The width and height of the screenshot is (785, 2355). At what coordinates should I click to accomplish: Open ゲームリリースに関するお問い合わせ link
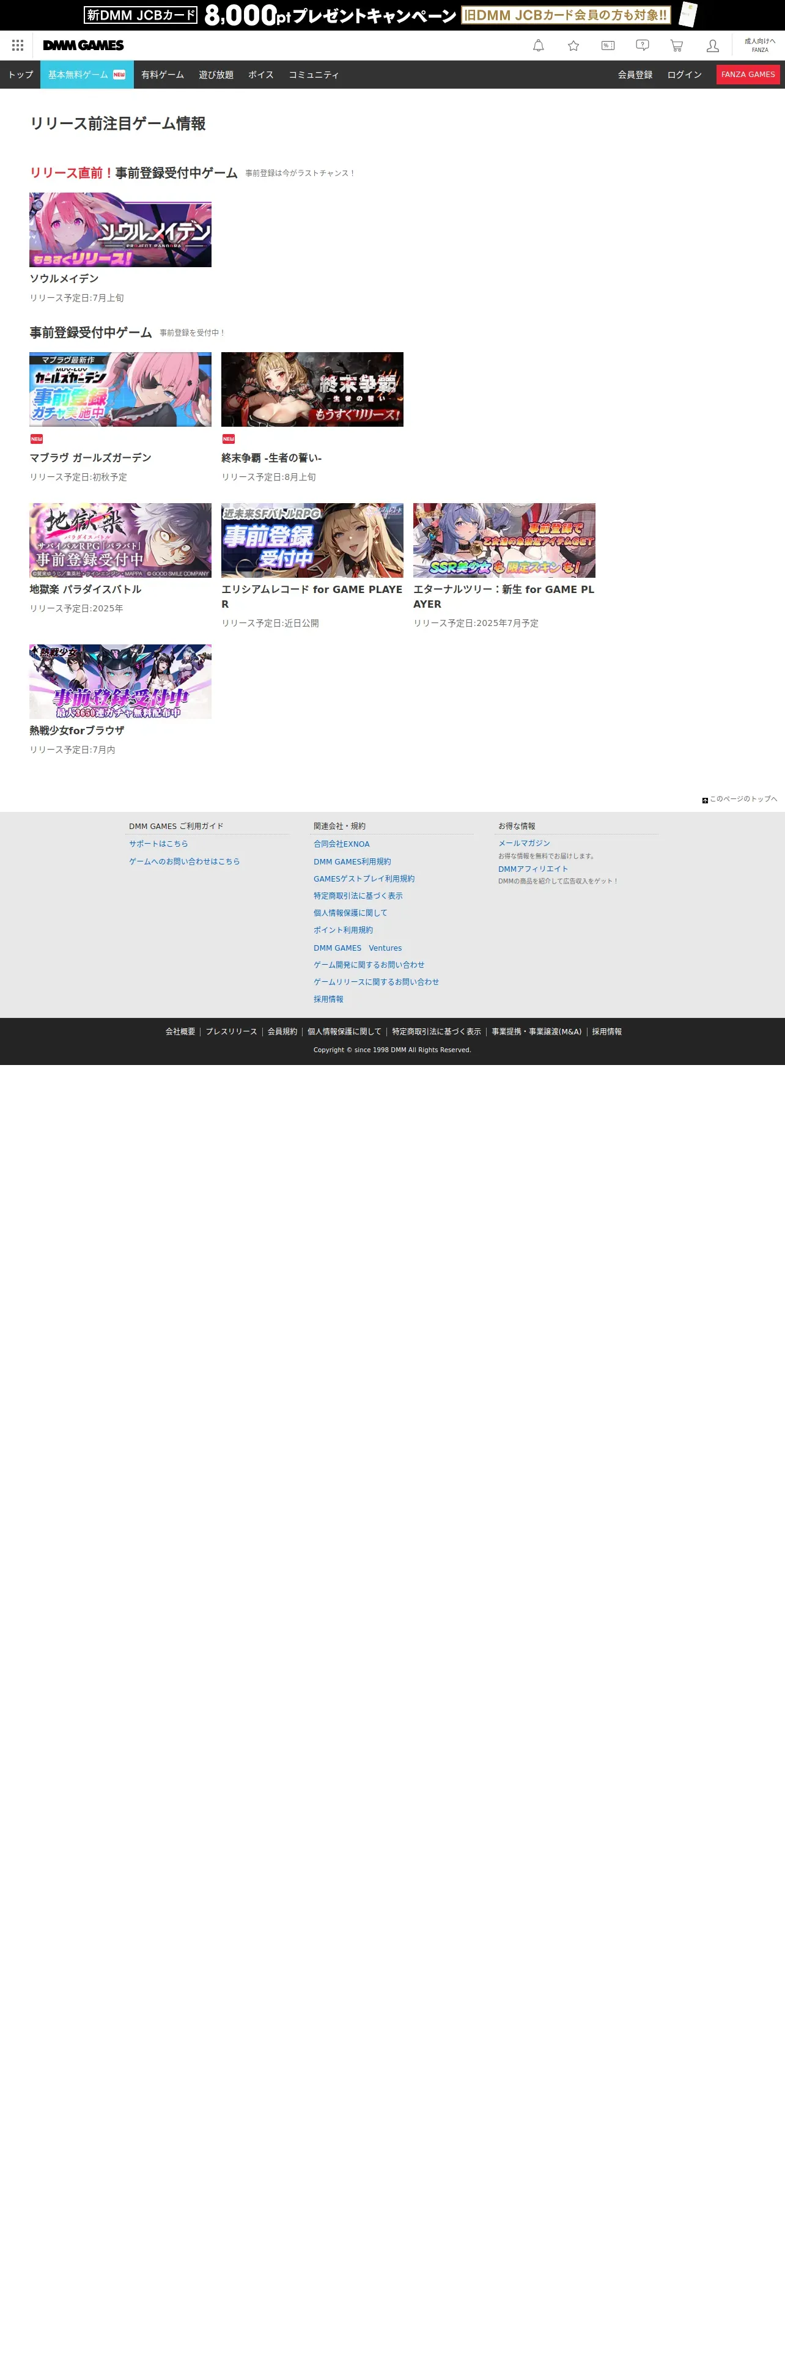click(x=377, y=982)
